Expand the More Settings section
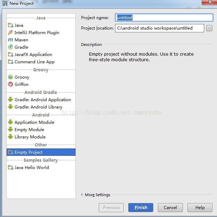This screenshot has width=217, height=217. coord(82,195)
